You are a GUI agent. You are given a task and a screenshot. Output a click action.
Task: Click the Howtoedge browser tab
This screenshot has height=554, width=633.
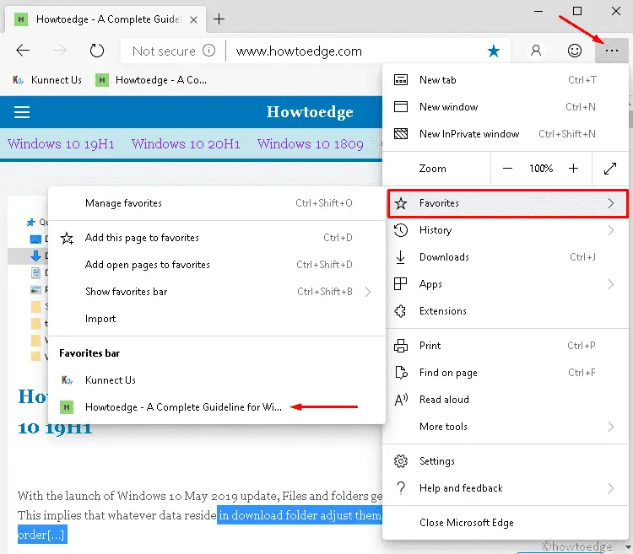(x=105, y=19)
